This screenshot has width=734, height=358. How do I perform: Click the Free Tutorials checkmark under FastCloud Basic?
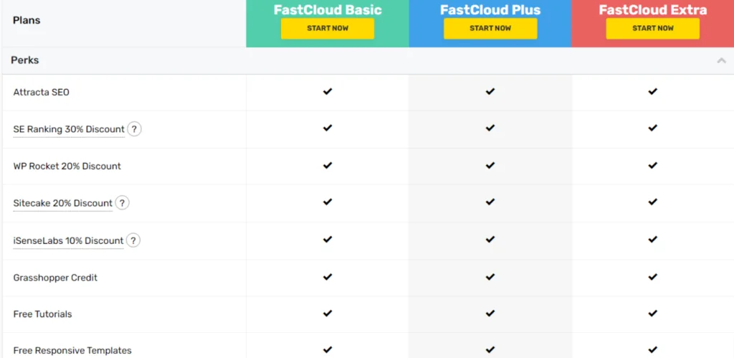pos(327,313)
